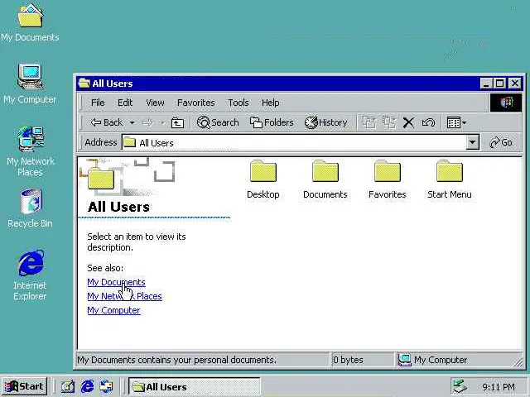This screenshot has width=530, height=397.
Task: Follow the My Computer link
Action: coord(113,311)
